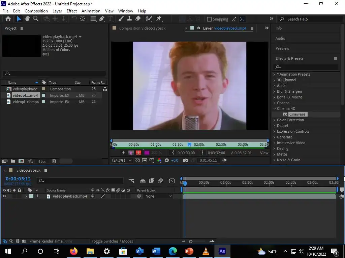Open Project Flowchart view icon
The width and height of the screenshot is (345, 258).
coord(105,89)
